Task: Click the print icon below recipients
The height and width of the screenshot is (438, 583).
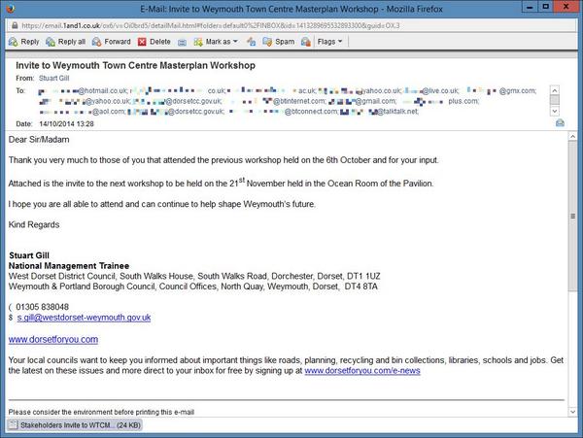Action: click(x=560, y=123)
